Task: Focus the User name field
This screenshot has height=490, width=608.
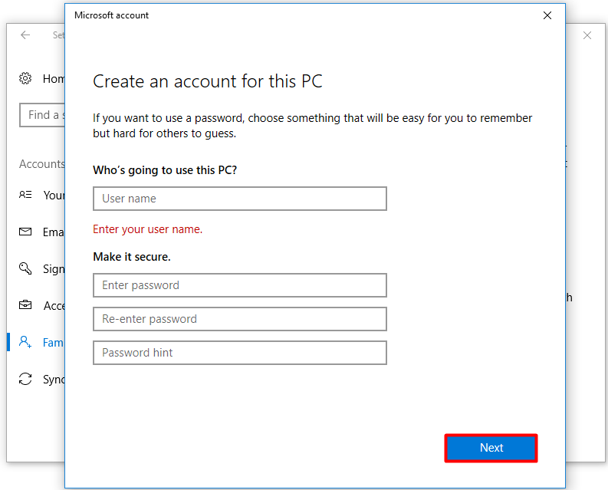Action: (240, 199)
